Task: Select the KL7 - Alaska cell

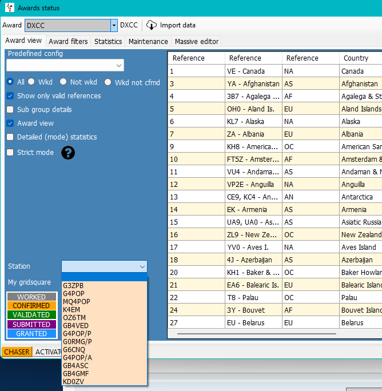Action: coord(253,121)
